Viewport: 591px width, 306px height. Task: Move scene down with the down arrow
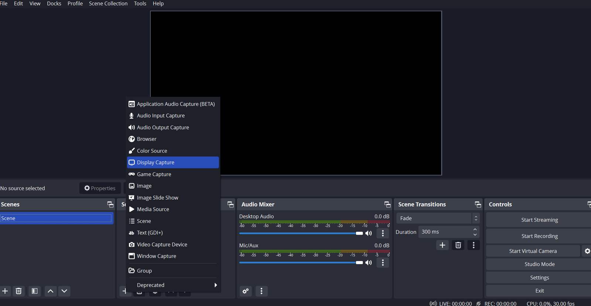pos(64,291)
